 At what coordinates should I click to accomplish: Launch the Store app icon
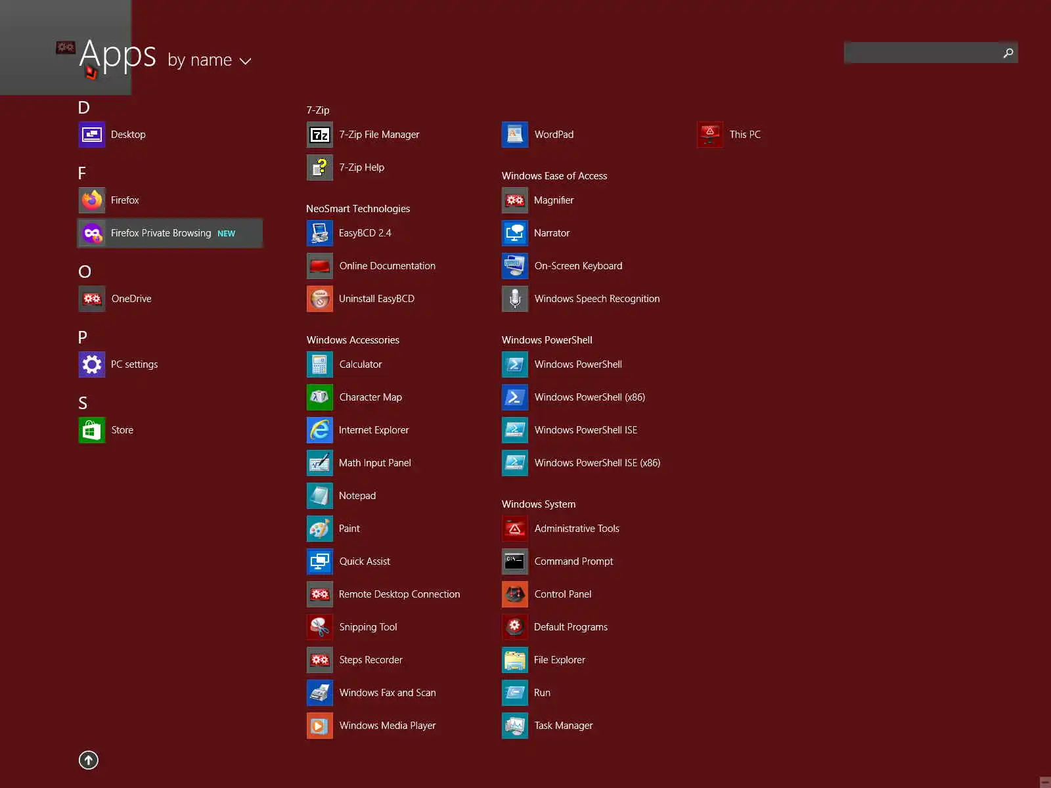pyautogui.click(x=92, y=430)
